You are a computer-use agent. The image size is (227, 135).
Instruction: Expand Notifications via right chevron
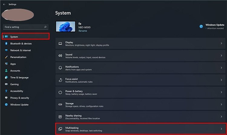(x=221, y=68)
